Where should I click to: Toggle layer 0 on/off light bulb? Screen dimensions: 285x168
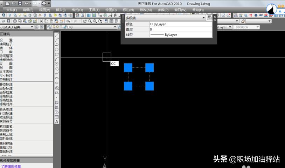[x=54, y=27]
